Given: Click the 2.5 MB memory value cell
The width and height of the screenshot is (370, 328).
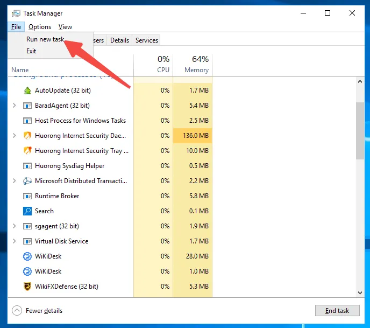Looking at the screenshot, I should pos(193,121).
